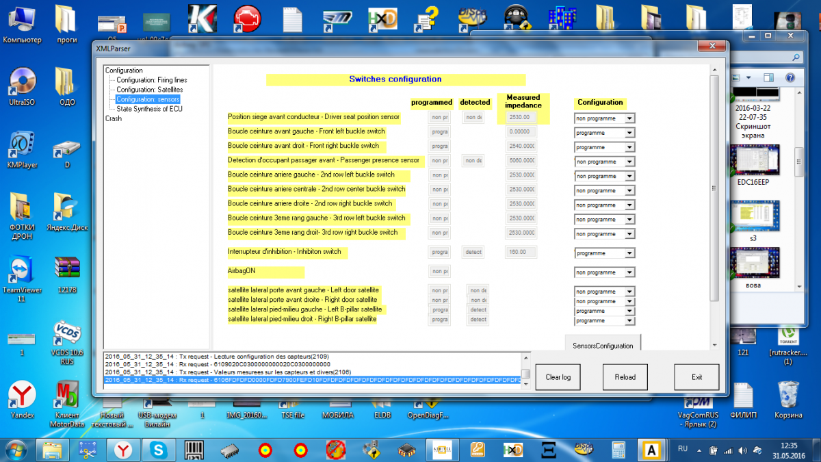Click the volume icon in system tray

[x=743, y=450]
